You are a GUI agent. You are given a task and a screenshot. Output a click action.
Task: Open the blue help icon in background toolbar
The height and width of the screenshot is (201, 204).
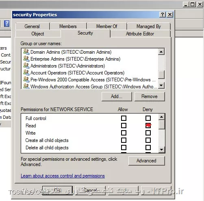(7, 24)
